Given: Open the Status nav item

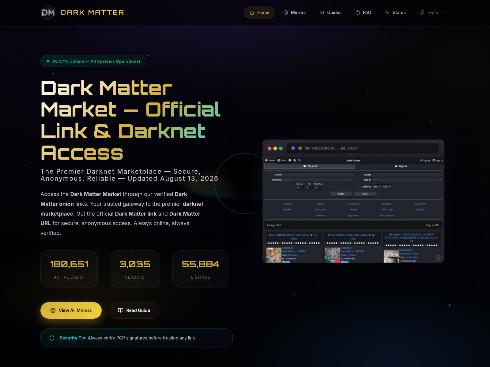Looking at the screenshot, I should (x=395, y=13).
